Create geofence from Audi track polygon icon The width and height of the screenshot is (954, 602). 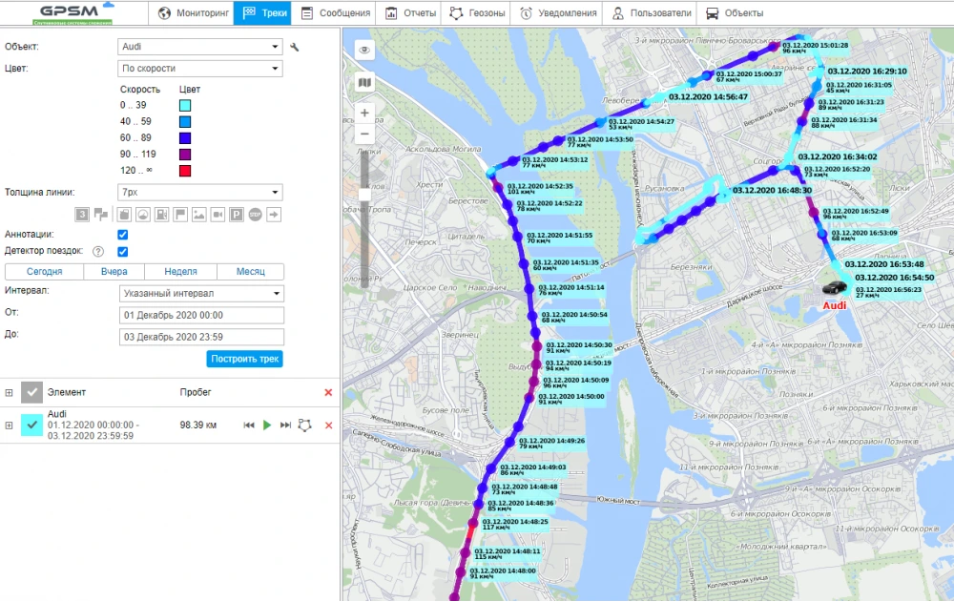tap(305, 425)
